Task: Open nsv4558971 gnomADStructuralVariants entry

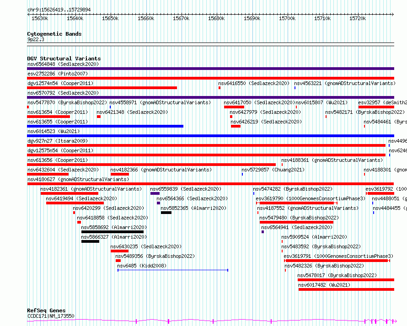Action: [x=160, y=102]
